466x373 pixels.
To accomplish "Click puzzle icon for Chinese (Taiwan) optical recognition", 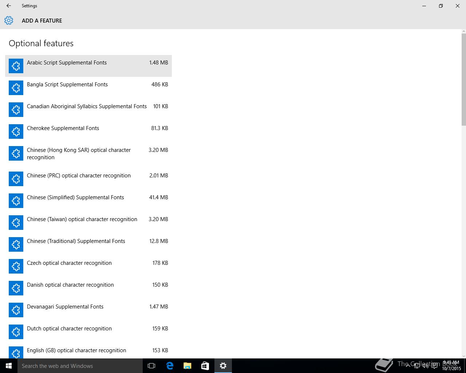I will click(x=16, y=223).
